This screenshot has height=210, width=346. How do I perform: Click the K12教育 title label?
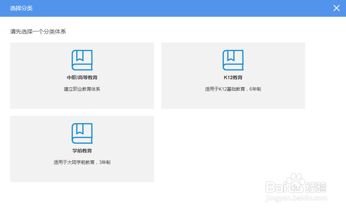233,78
